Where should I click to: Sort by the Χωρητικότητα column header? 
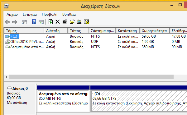[155, 31]
